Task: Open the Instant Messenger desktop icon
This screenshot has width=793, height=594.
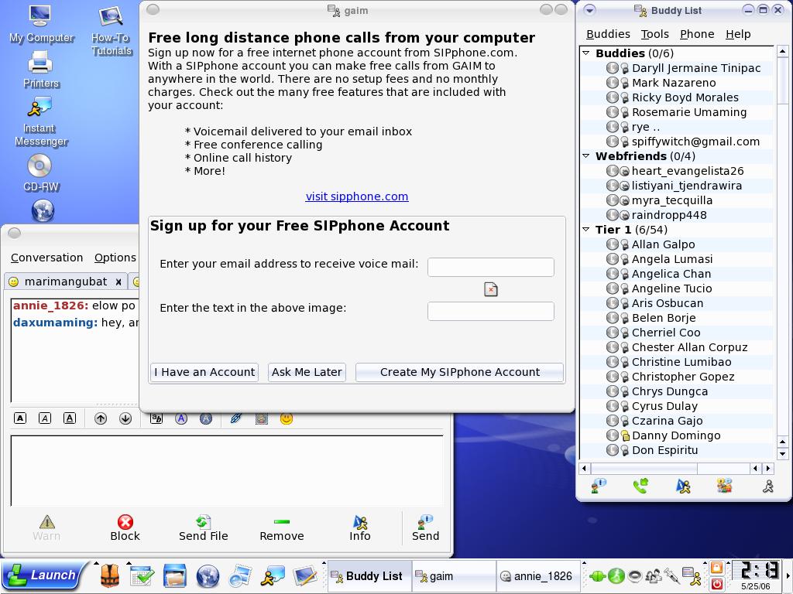Action: pyautogui.click(x=39, y=122)
